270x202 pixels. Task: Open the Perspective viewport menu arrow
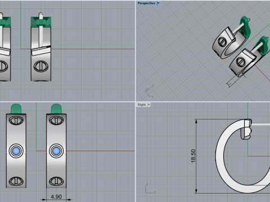(158, 3)
